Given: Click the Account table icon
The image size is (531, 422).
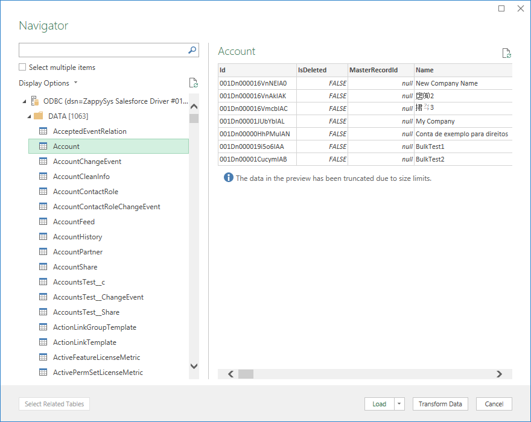Looking at the screenshot, I should point(43,146).
